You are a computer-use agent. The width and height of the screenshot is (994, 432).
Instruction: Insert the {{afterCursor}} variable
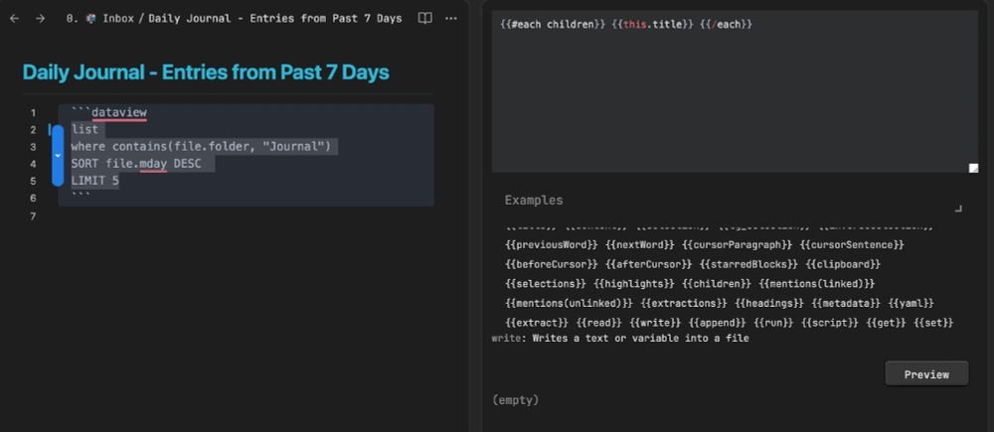tap(648, 263)
